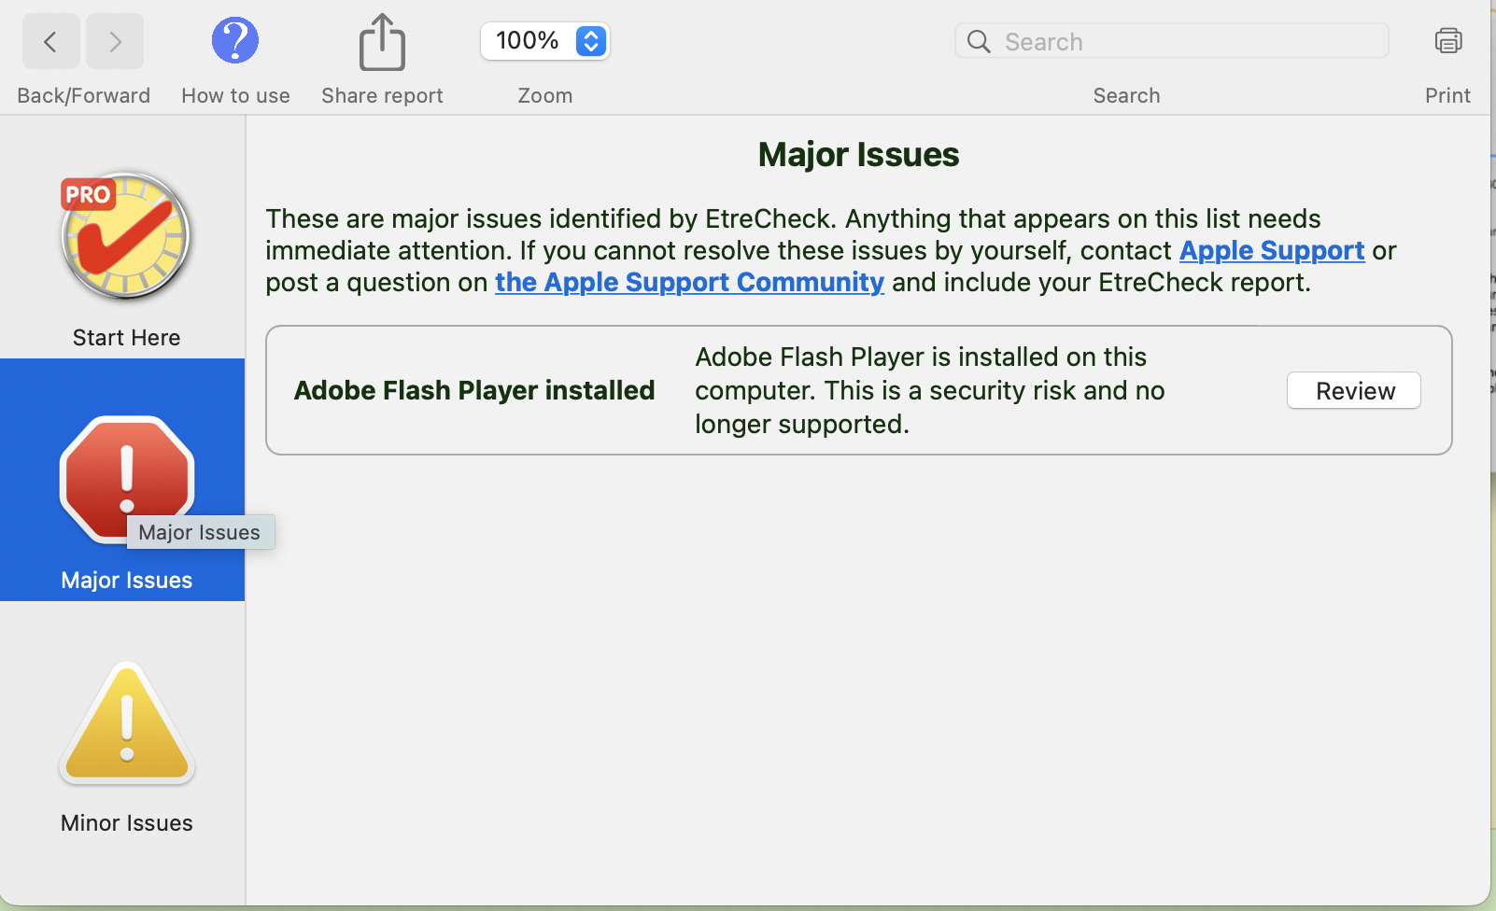Select the red Major Issues stop-sign icon
1496x911 pixels.
coord(127,479)
